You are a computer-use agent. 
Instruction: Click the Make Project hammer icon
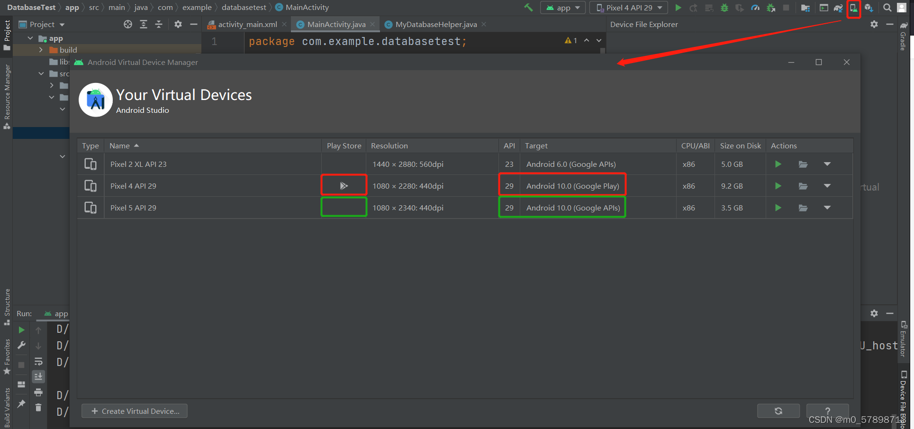(x=528, y=8)
